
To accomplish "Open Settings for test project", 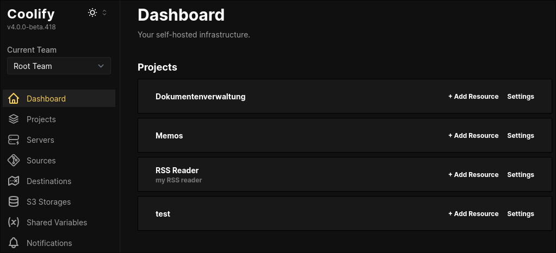I will (521, 214).
